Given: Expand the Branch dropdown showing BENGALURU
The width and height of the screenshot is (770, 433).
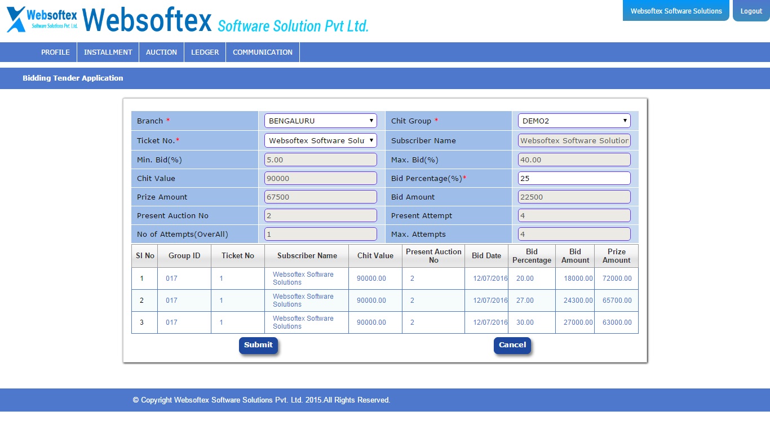Looking at the screenshot, I should [x=321, y=121].
